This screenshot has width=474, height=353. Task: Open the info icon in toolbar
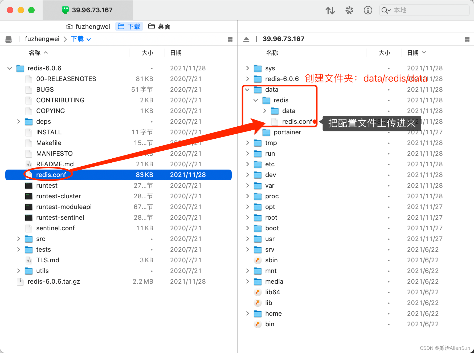pos(368,10)
